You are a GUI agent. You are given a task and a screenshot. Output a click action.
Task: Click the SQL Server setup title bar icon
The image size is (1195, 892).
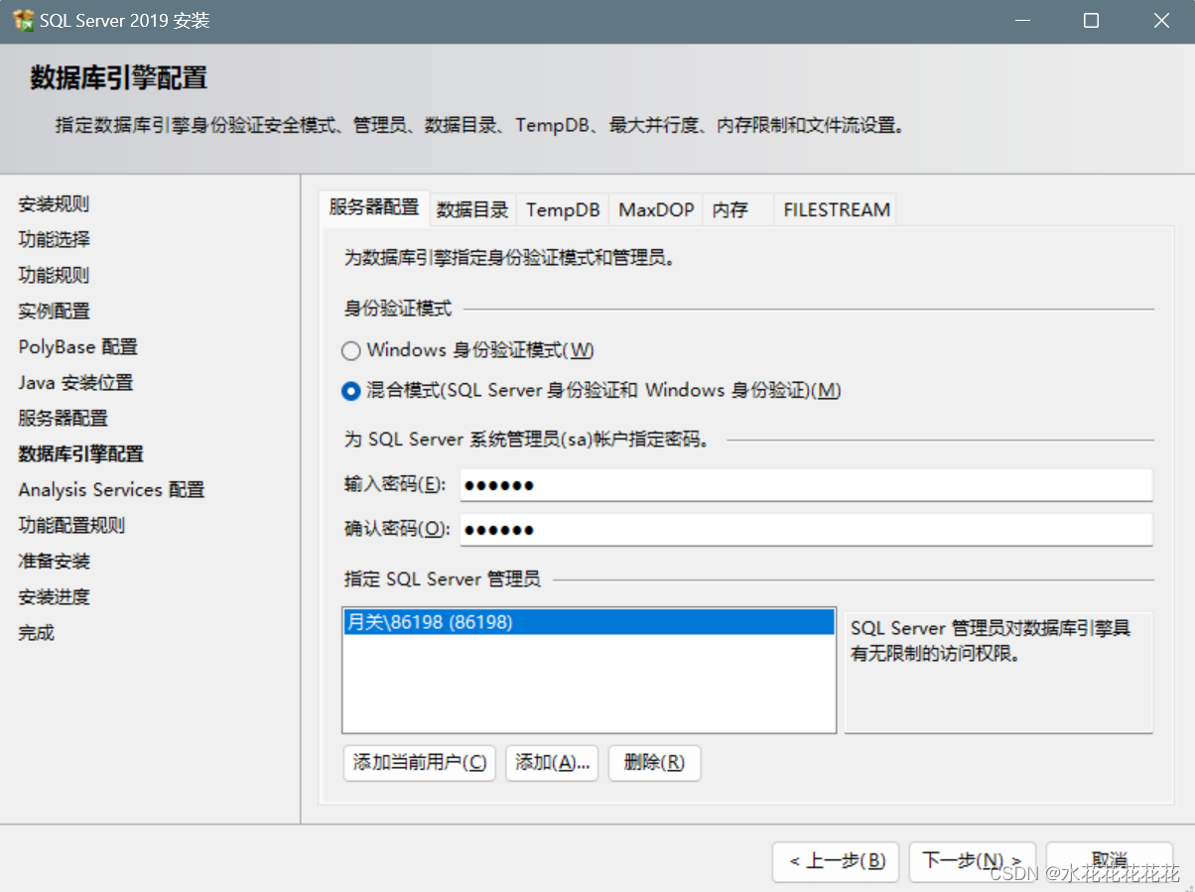(x=23, y=21)
